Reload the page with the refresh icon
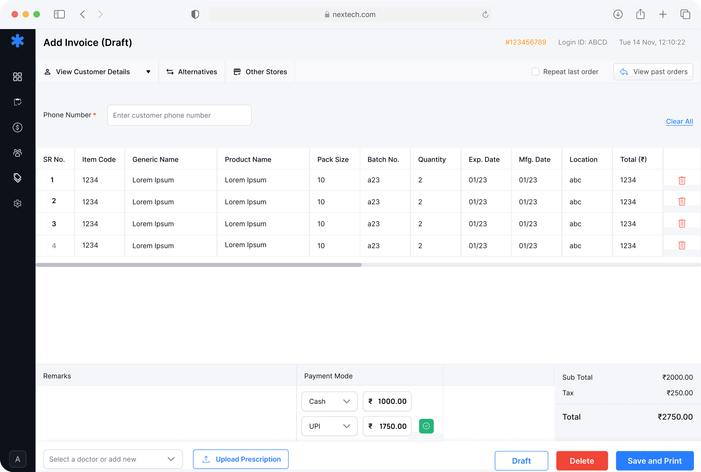 [x=485, y=15]
